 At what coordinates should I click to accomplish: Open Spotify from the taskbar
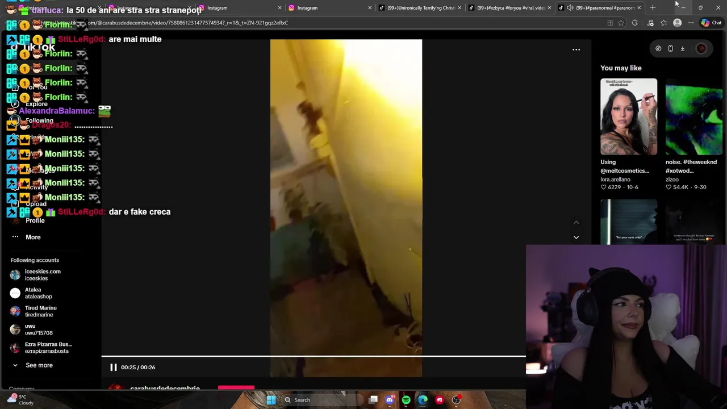(406, 400)
